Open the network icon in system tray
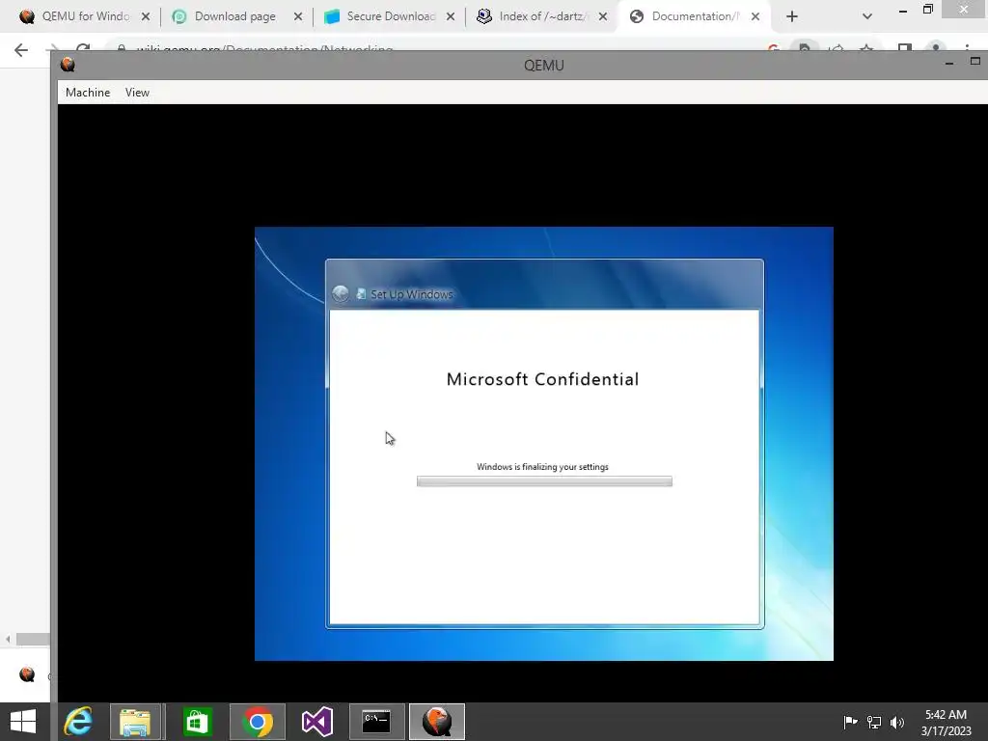Image resolution: width=988 pixels, height=741 pixels. point(874,722)
